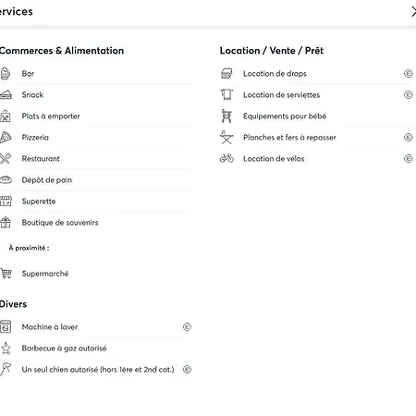Click the euro symbol next to Location de serviettes
Image resolution: width=416 pixels, height=416 pixels.
[x=408, y=94]
